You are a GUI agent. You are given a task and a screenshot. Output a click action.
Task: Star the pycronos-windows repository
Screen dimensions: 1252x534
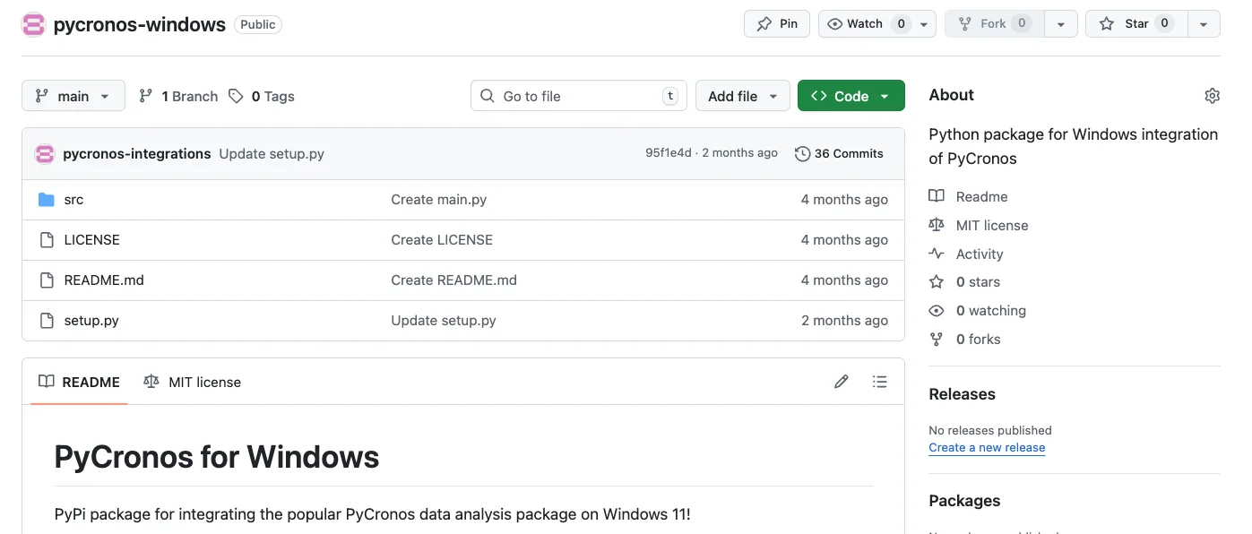(x=1135, y=24)
